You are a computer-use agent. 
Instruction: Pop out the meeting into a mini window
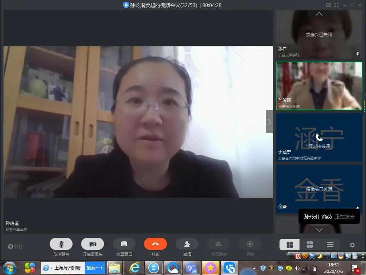pyautogui.click(x=328, y=5)
